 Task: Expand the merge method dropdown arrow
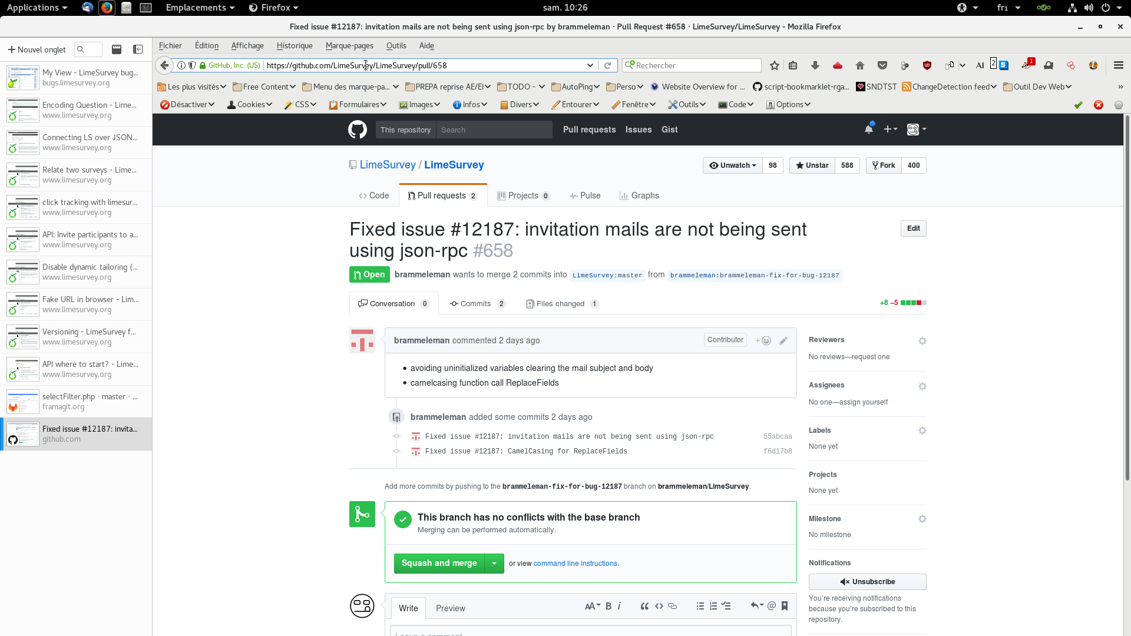[494, 564]
